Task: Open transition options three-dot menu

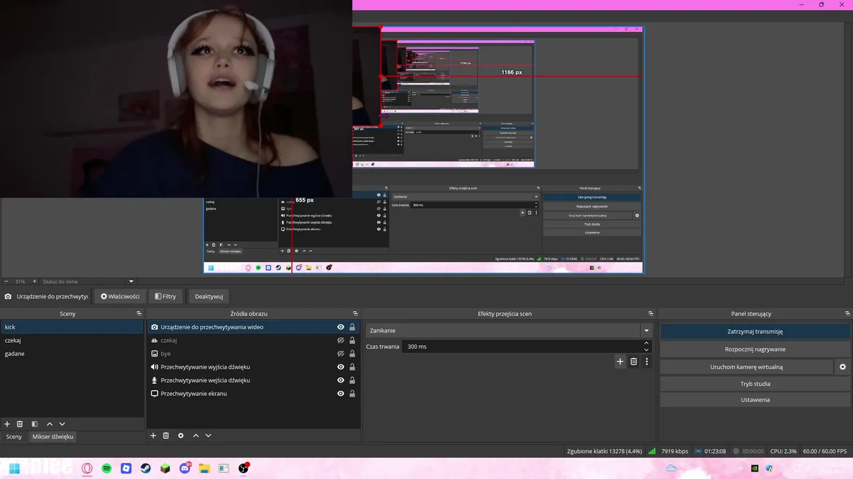Action: [646, 361]
